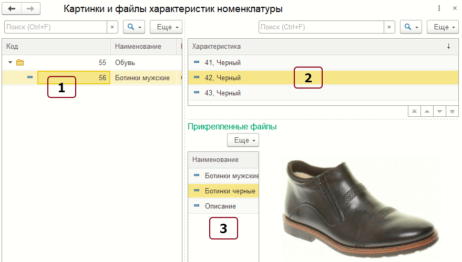The width and height of the screenshot is (462, 262).
Task: Click the back navigation arrow
Action: pyautogui.click(x=12, y=9)
